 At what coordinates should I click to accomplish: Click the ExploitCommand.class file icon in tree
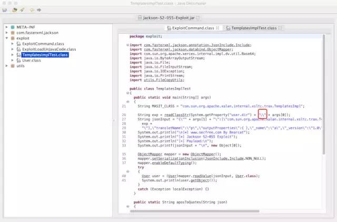pos(19,44)
